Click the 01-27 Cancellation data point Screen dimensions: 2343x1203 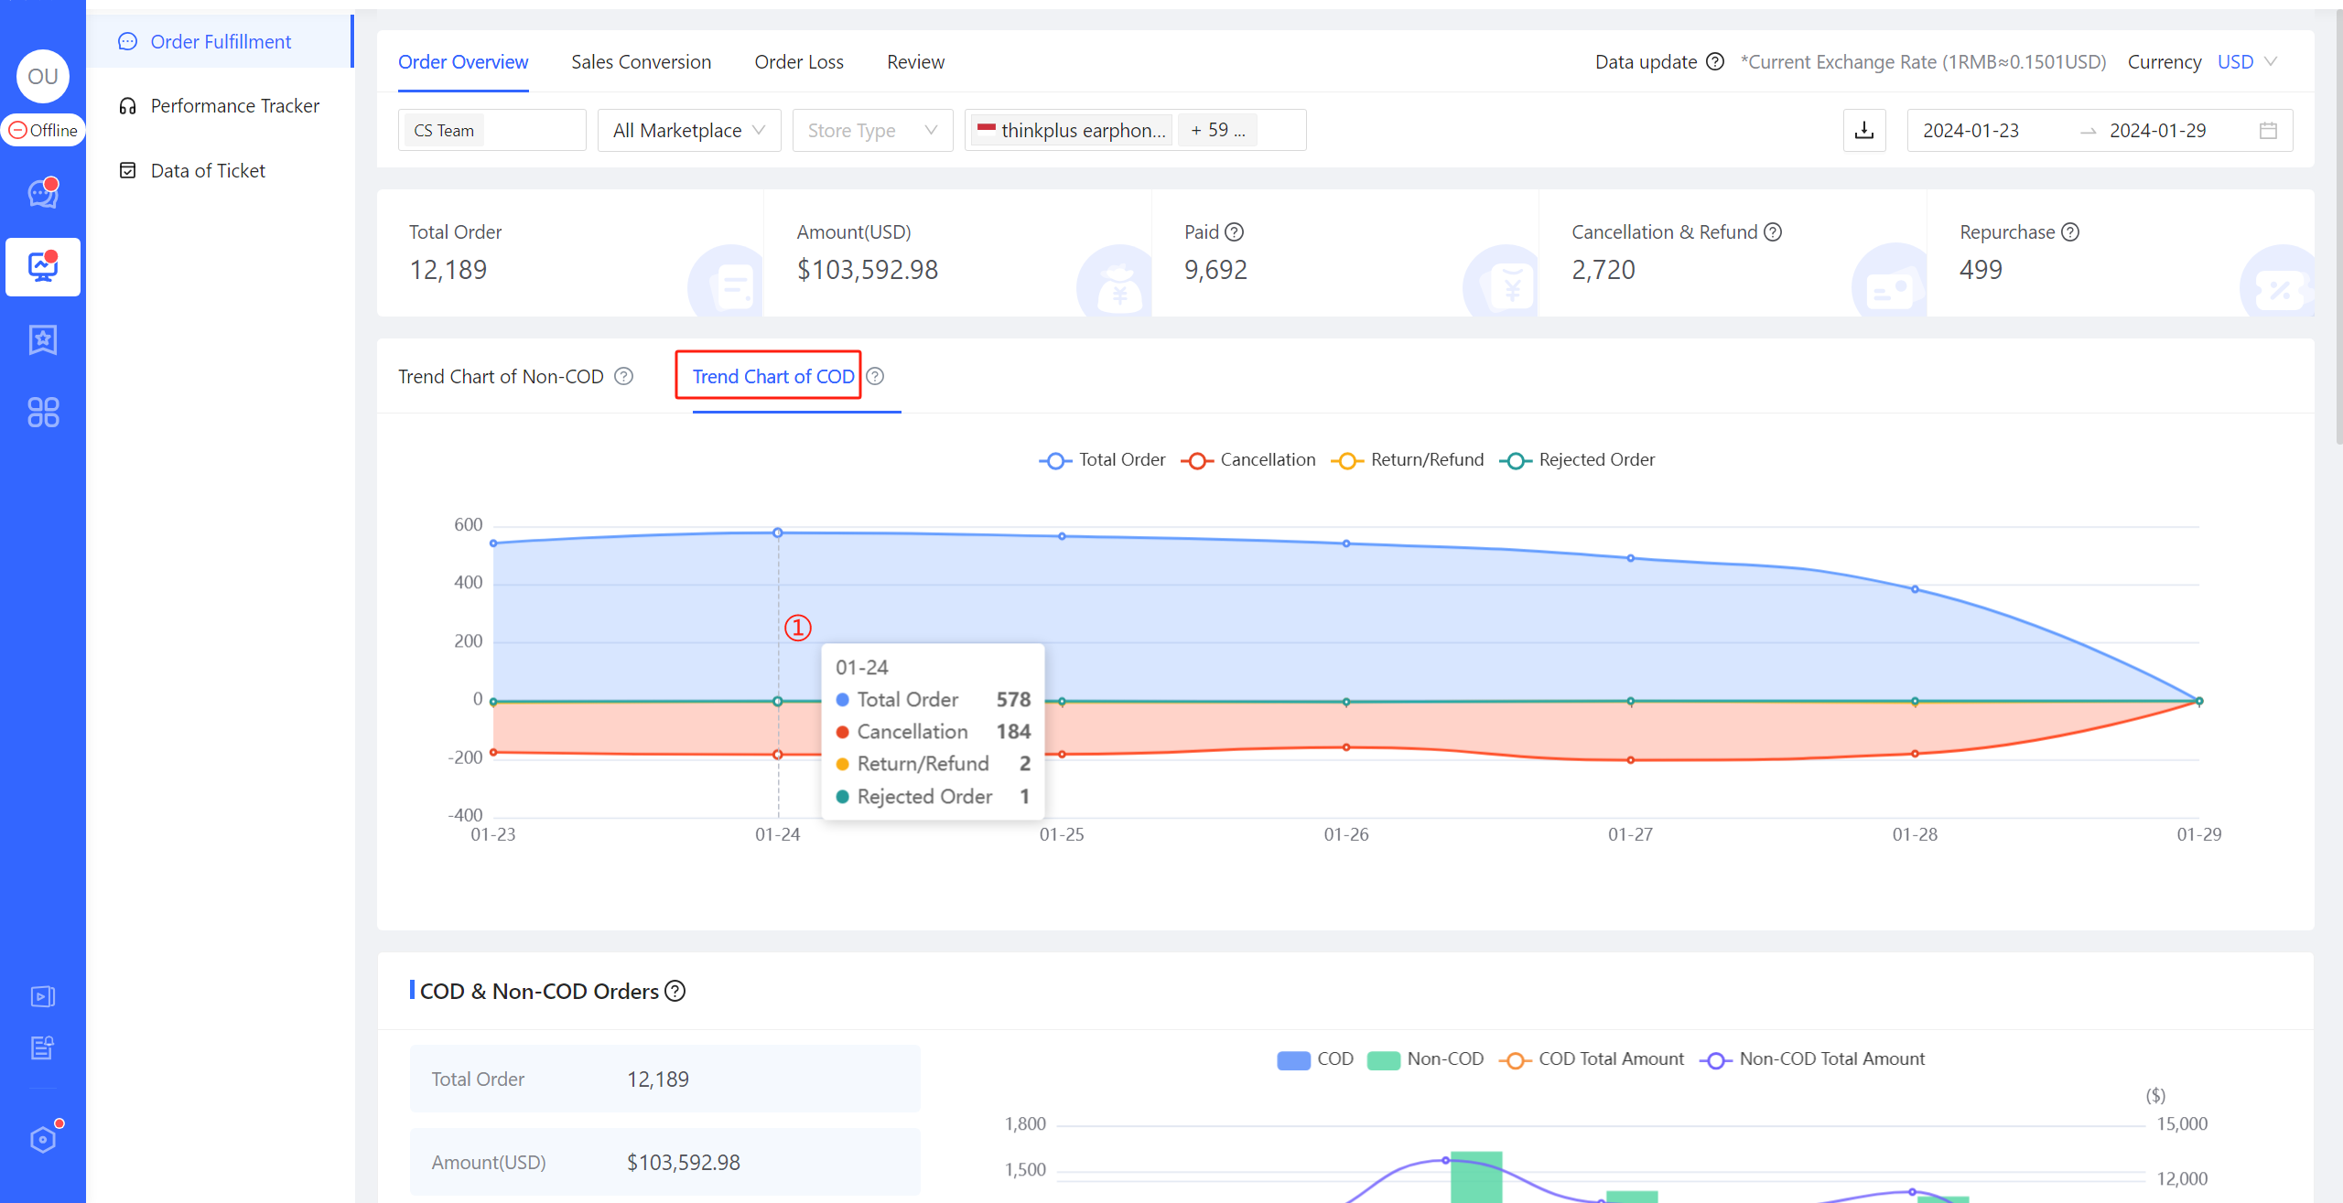(1631, 760)
